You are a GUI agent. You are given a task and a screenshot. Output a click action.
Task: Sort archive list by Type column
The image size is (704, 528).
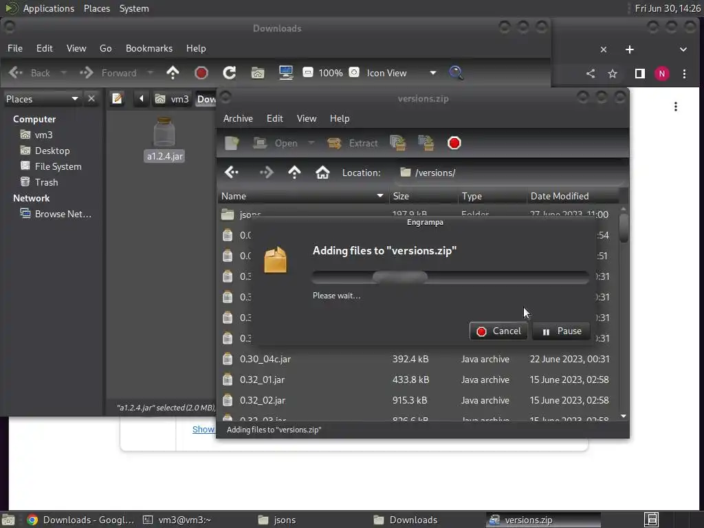tap(492, 196)
